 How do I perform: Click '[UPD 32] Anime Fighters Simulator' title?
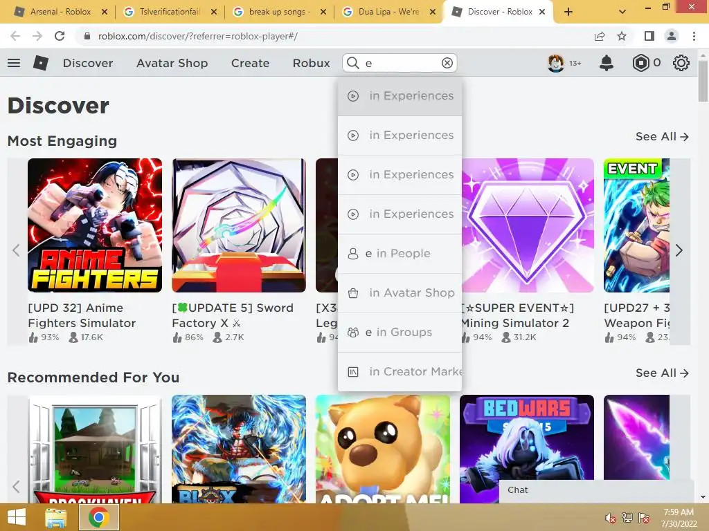(82, 315)
